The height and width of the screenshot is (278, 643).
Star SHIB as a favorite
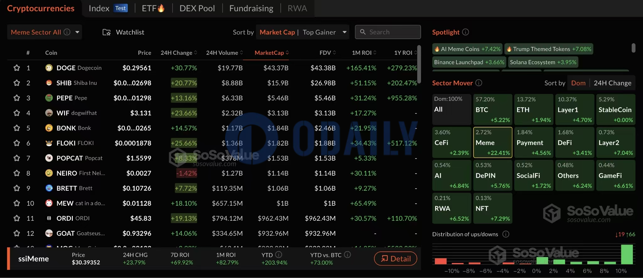(17, 83)
